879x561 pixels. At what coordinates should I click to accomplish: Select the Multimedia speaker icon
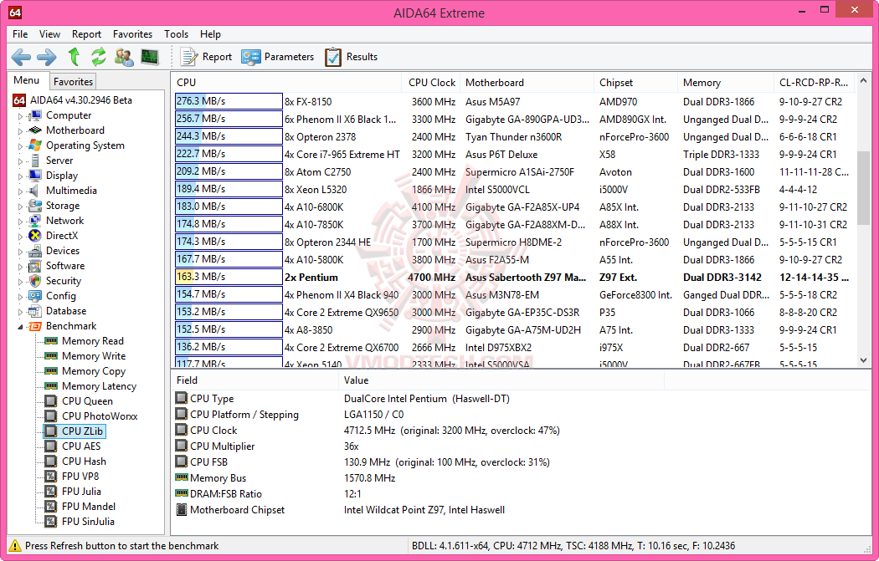click(x=35, y=191)
